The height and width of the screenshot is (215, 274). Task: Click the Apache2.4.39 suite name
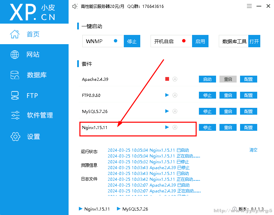(x=95, y=79)
